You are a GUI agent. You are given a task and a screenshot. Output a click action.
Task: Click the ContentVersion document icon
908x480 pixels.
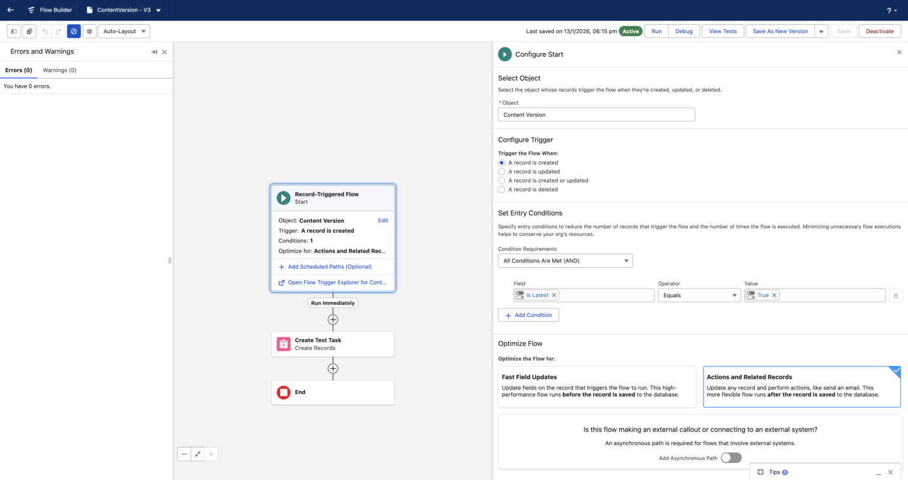pyautogui.click(x=89, y=10)
